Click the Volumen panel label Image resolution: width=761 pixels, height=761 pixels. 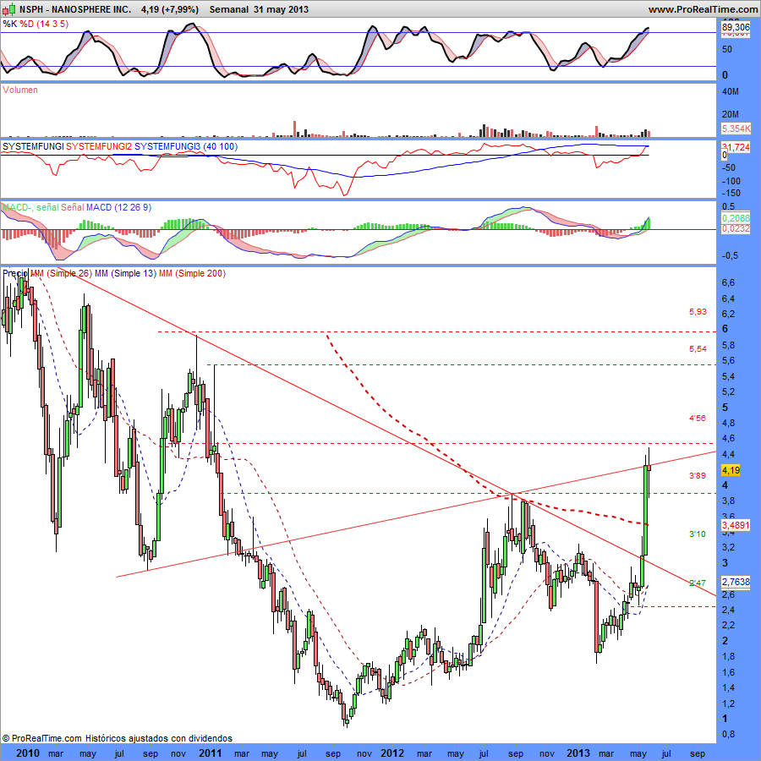20,90
